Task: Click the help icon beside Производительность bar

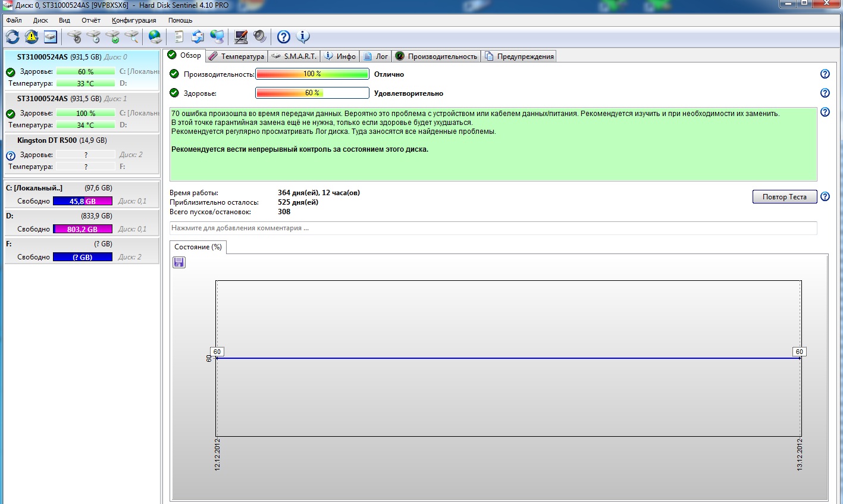Action: pos(825,74)
